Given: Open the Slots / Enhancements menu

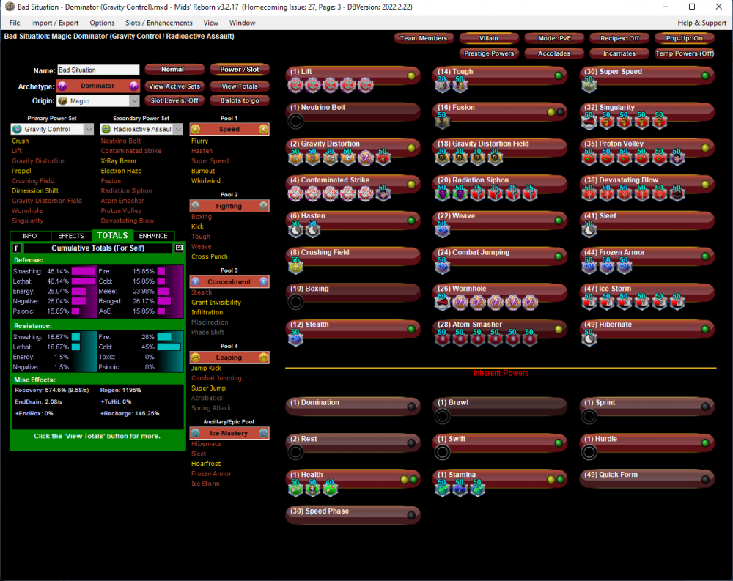Looking at the screenshot, I should point(158,23).
